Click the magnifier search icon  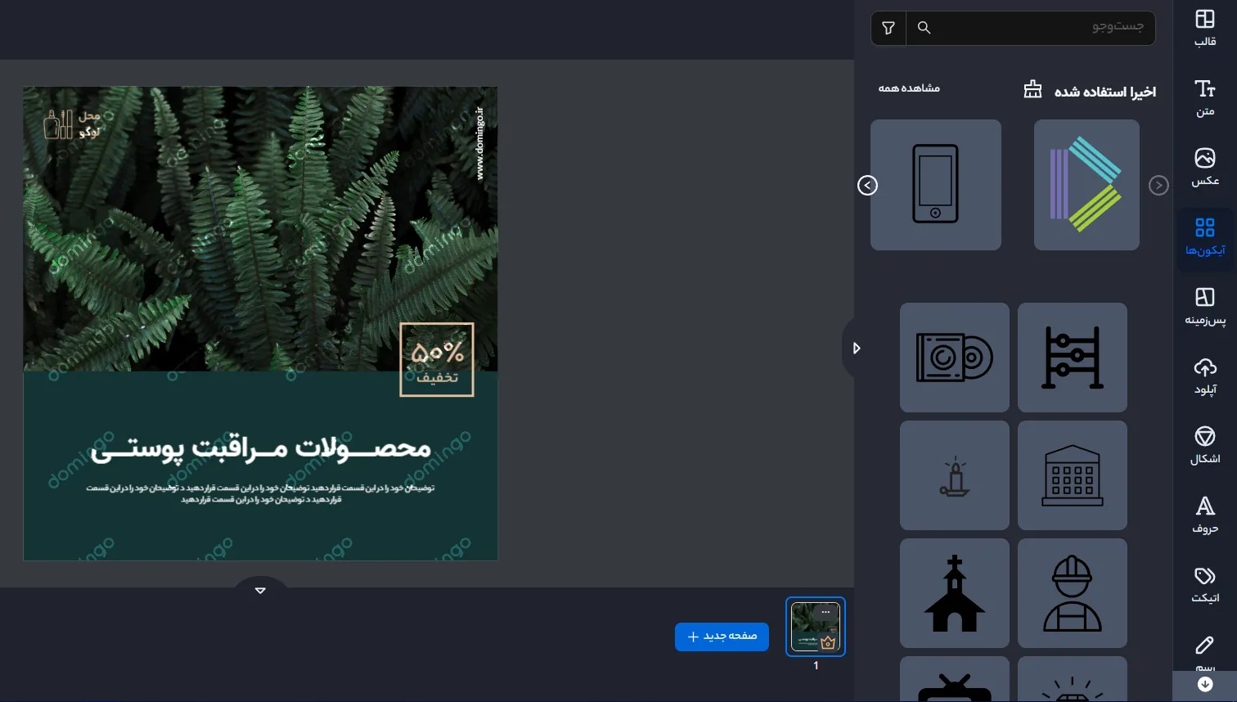pos(924,28)
